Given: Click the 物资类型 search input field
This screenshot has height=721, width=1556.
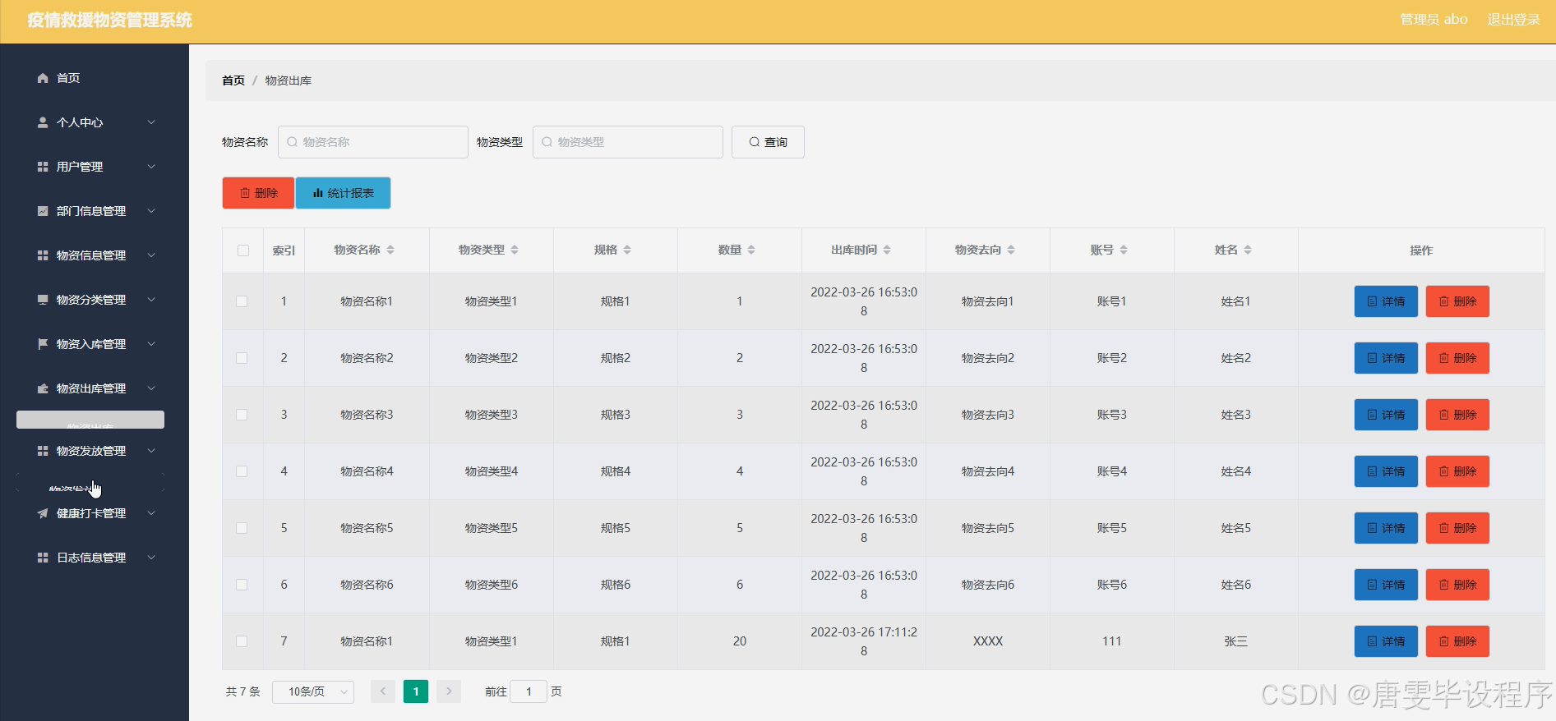Looking at the screenshot, I should click(628, 142).
